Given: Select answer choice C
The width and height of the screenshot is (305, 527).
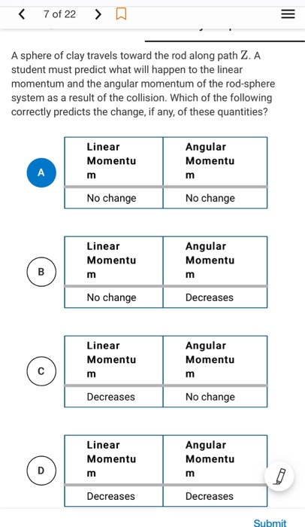Looking at the screenshot, I should point(41,371).
